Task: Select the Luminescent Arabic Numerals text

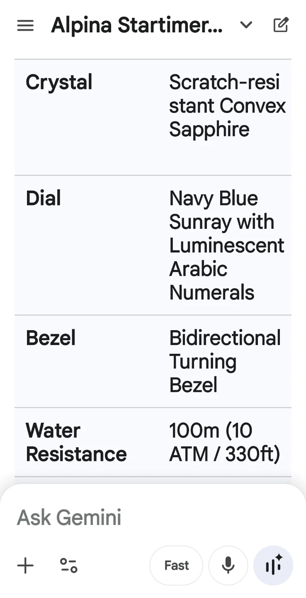Action: click(227, 269)
